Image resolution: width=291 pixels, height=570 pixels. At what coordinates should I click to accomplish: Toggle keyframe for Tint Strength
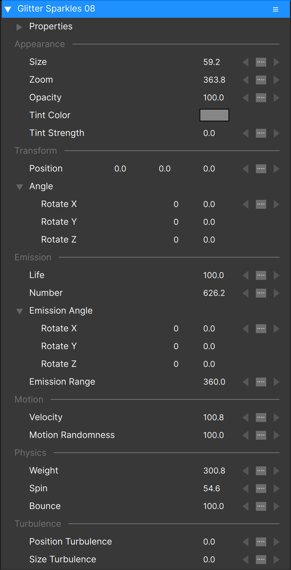261,133
